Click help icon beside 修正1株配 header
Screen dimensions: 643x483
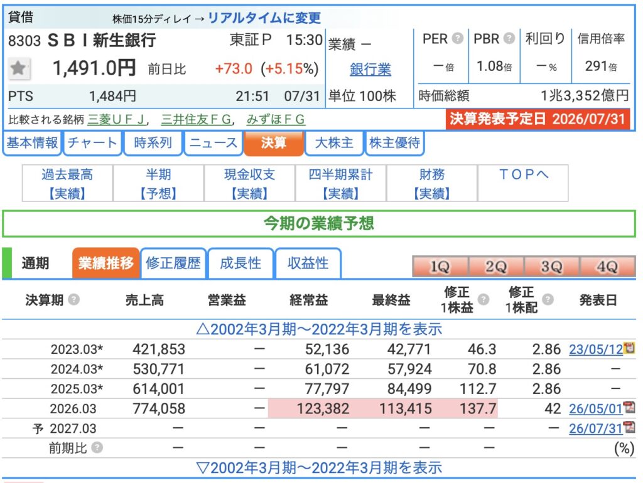pyautogui.click(x=548, y=299)
